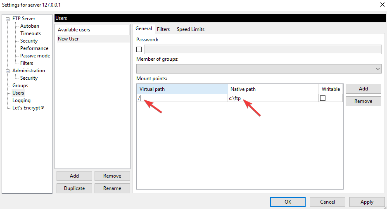Click the Native path column header
Image resolution: width=387 pixels, height=209 pixels.
pos(273,89)
